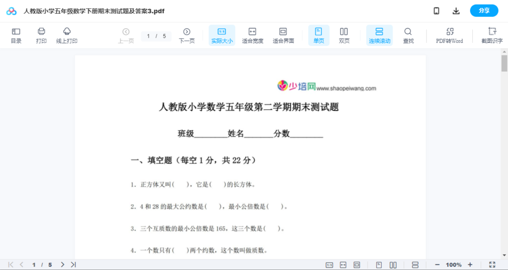Click the 分享 share button
Image resolution: width=508 pixels, height=270 pixels.
point(484,11)
